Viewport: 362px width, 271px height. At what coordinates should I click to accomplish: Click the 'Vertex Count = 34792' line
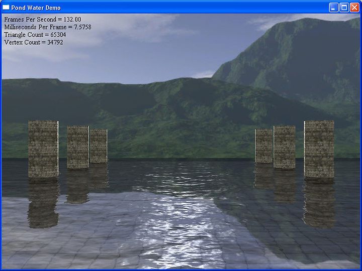(34, 42)
